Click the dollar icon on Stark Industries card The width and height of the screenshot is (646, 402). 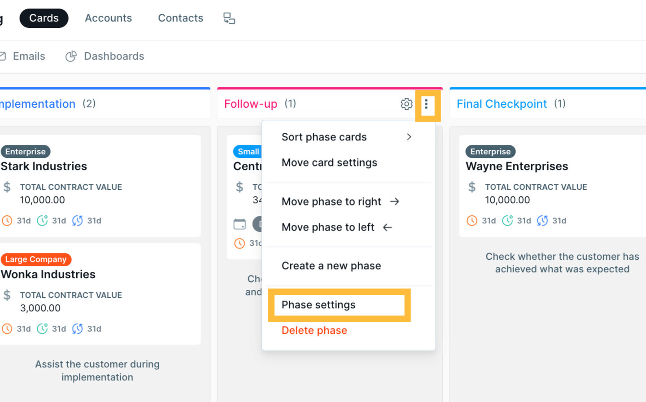click(x=7, y=187)
